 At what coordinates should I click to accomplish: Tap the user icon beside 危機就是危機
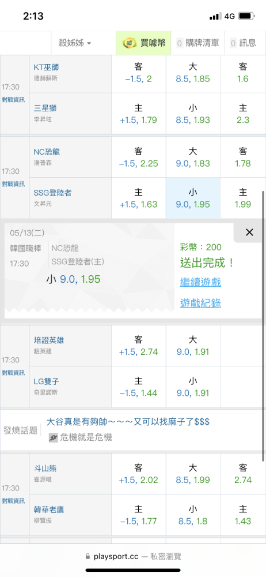point(54,437)
